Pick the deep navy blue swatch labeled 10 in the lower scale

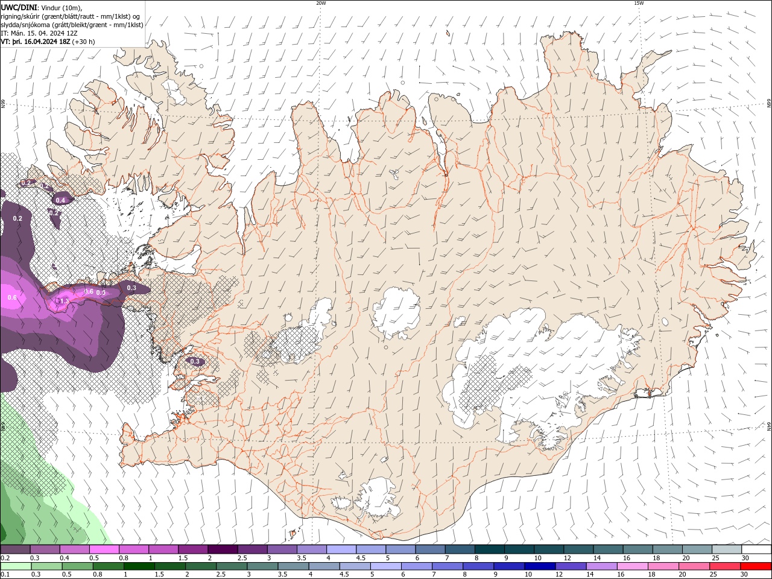539,566
